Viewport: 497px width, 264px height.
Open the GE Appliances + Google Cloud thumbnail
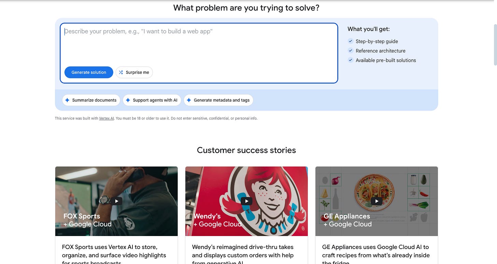tap(377, 201)
